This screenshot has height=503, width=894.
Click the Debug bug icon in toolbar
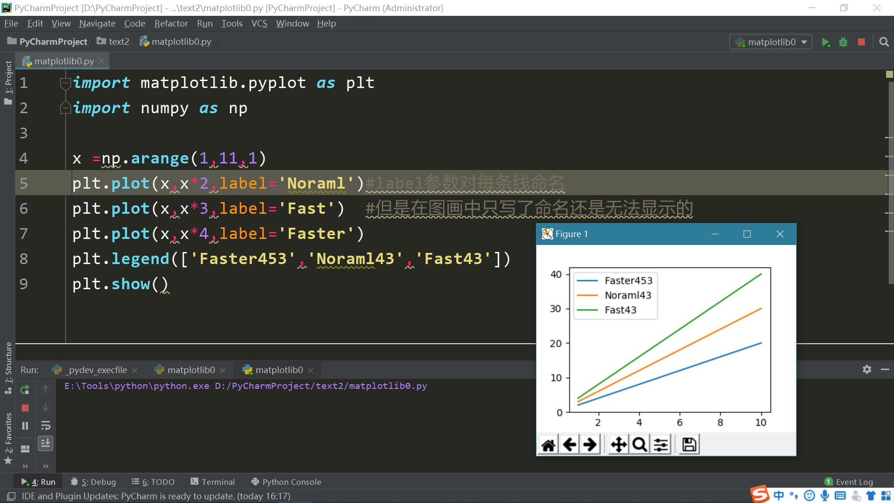[x=843, y=42]
